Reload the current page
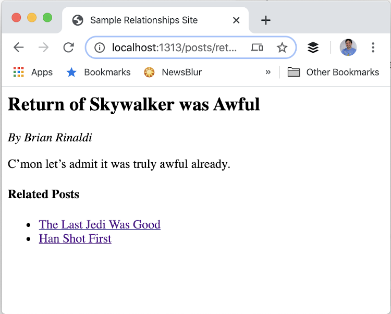This screenshot has height=314, width=391. [x=69, y=47]
